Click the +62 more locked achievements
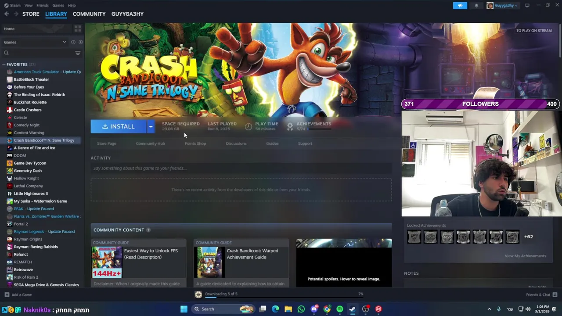The image size is (562, 316). [528, 237]
